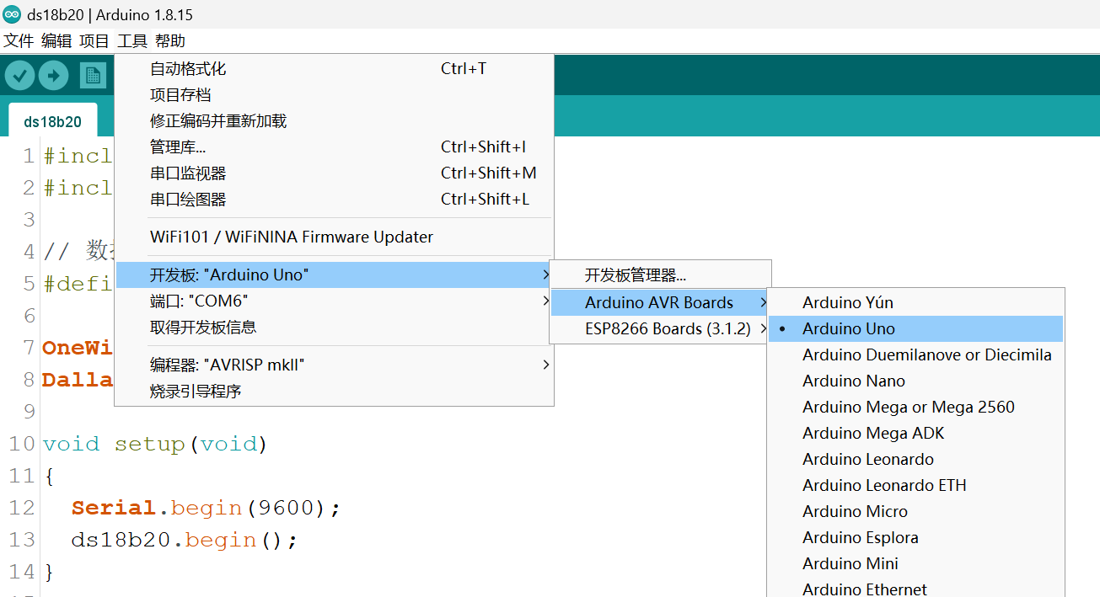
Task: Switch to the ds18b20 sketch tab
Action: coord(52,120)
